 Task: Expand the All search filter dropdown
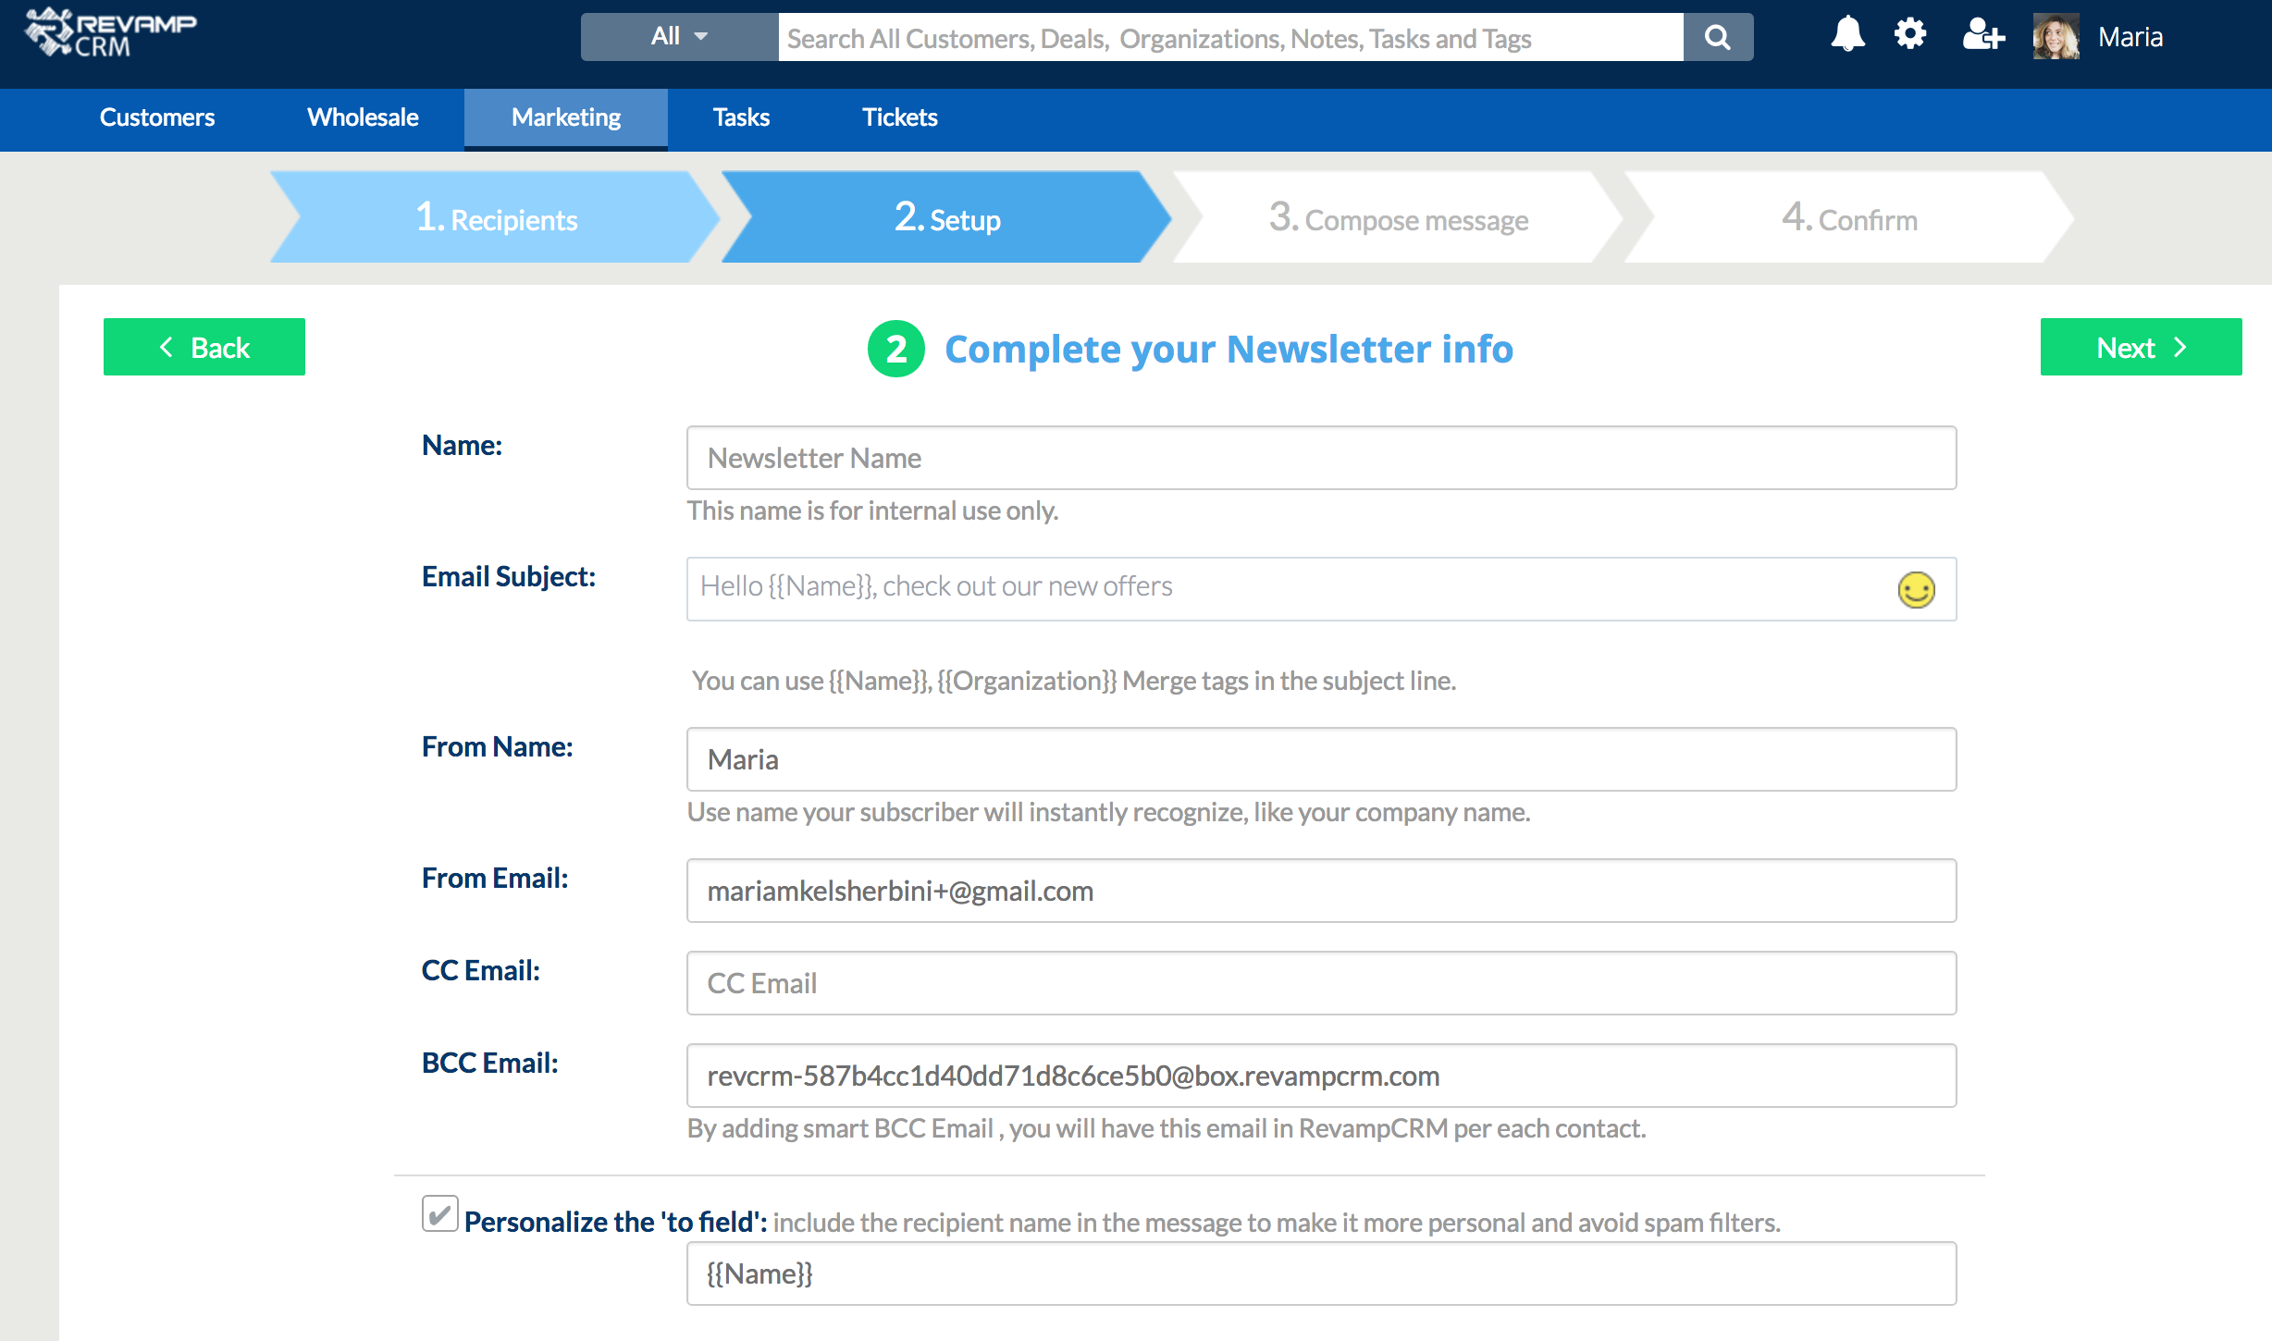click(679, 37)
